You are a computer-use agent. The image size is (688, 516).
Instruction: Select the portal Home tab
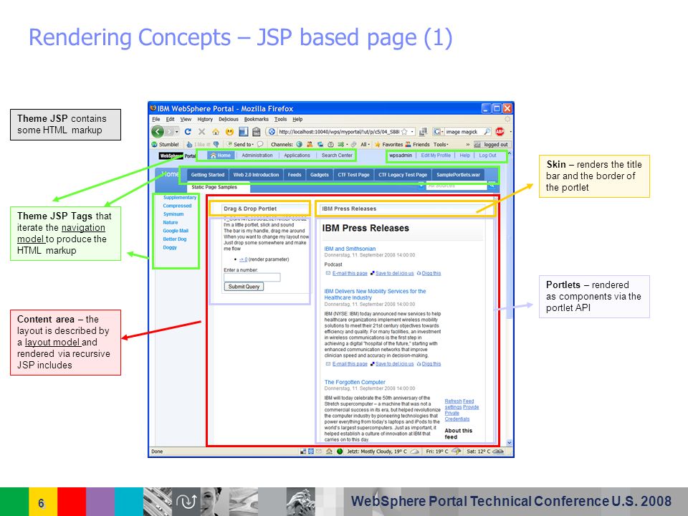tap(220, 156)
